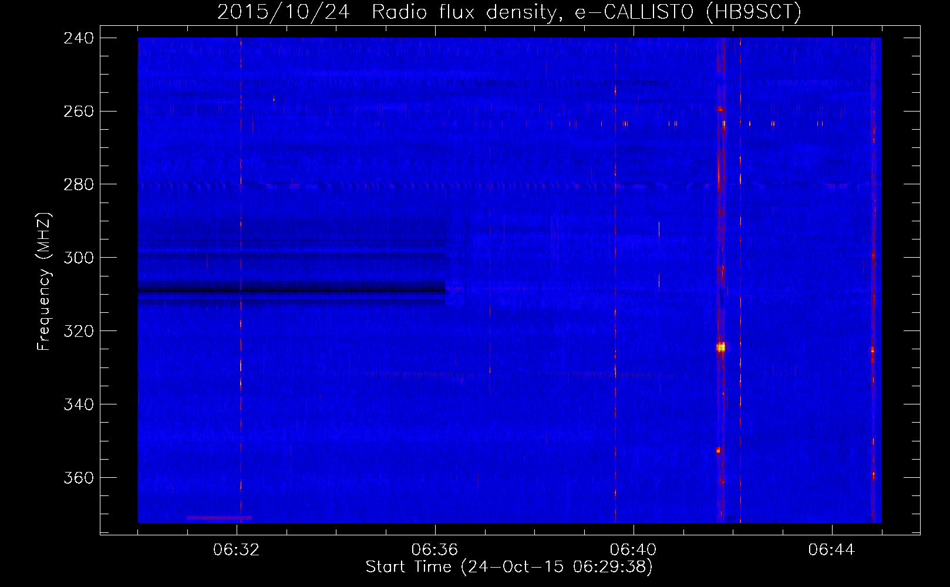The image size is (950, 587).
Task: Click the 06:32 time tick label
Action: [237, 550]
